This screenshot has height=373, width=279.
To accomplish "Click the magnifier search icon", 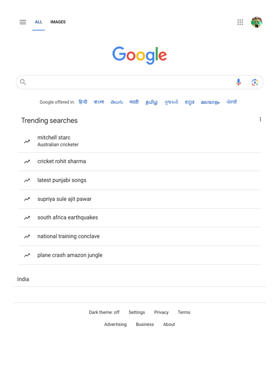I will pos(23,82).
